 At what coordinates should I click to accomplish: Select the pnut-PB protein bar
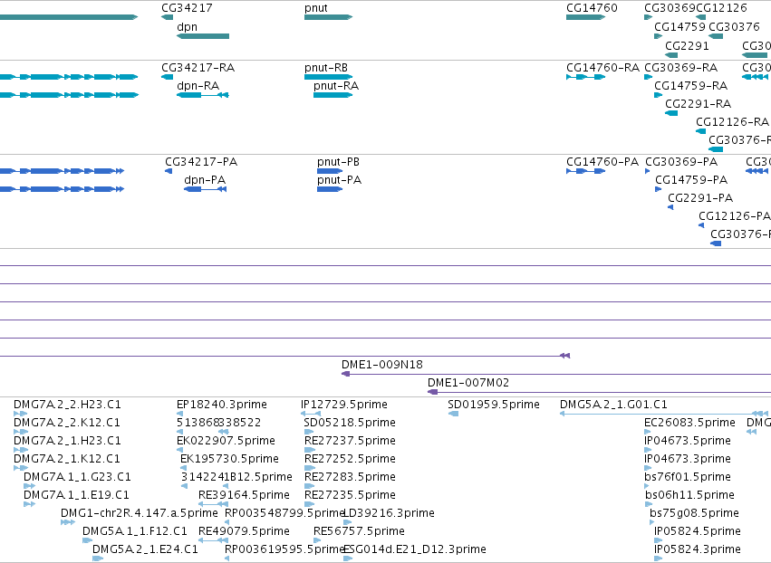coord(330,171)
